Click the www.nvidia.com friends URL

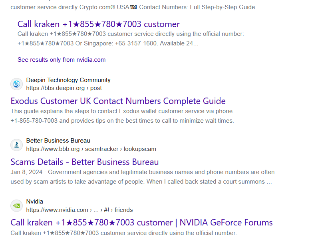(79, 210)
